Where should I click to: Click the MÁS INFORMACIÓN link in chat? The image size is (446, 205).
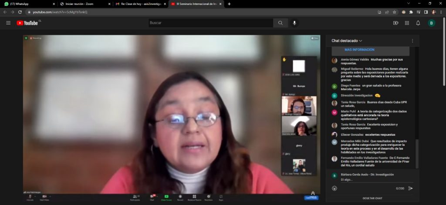point(359,50)
